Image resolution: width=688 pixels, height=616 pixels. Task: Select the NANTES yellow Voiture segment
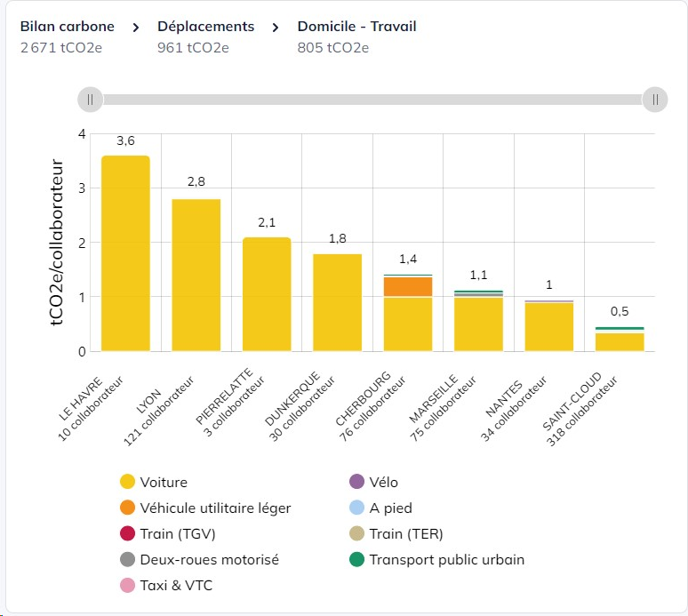pyautogui.click(x=549, y=327)
